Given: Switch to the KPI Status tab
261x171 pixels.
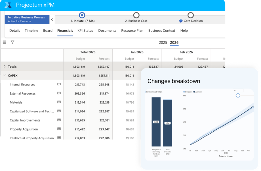Looking at the screenshot, I should (85, 31).
